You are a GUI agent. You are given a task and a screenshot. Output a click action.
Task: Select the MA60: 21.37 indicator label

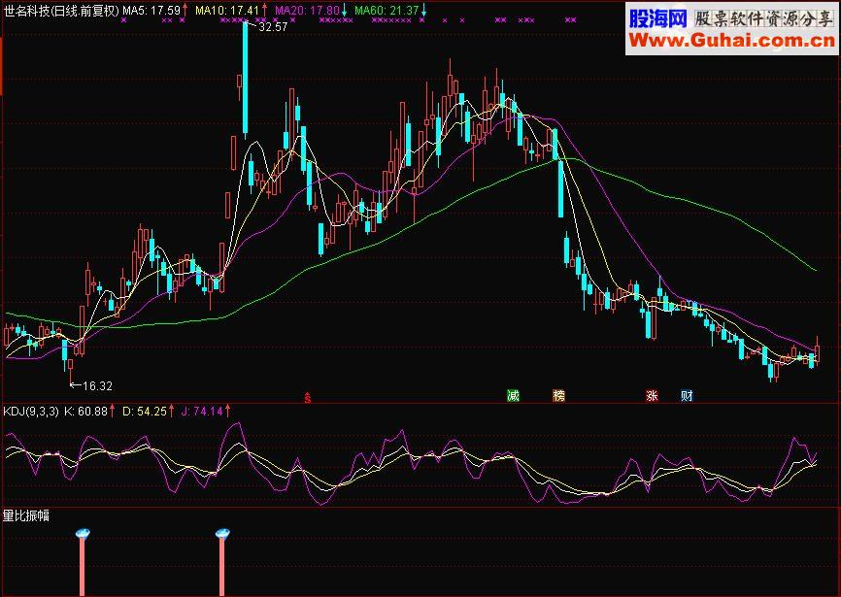[x=387, y=10]
